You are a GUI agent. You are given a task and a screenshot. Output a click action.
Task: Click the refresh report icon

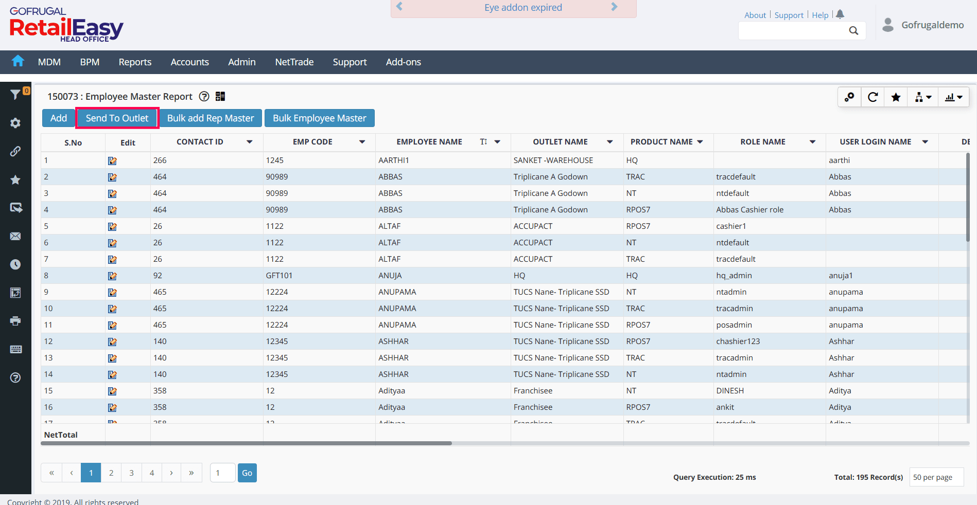click(873, 97)
